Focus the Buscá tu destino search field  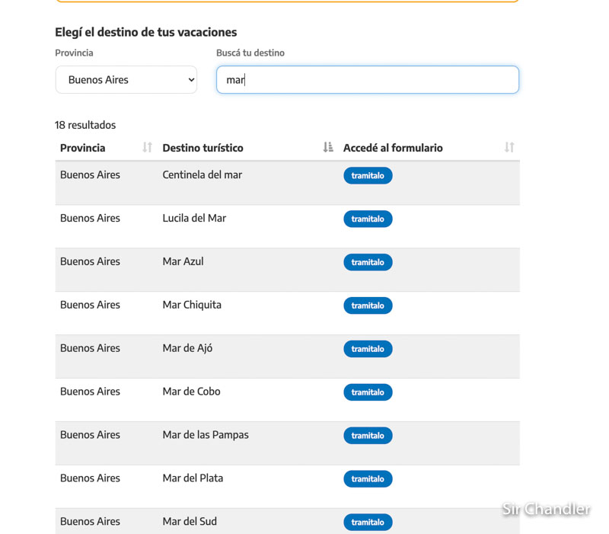[368, 80]
